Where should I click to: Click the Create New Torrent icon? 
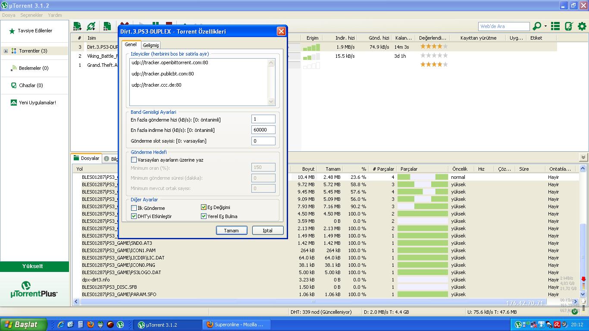[x=107, y=26]
